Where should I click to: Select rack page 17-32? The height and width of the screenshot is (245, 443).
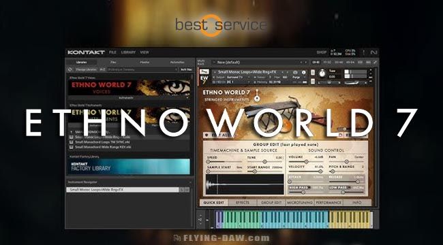[x=327, y=62]
